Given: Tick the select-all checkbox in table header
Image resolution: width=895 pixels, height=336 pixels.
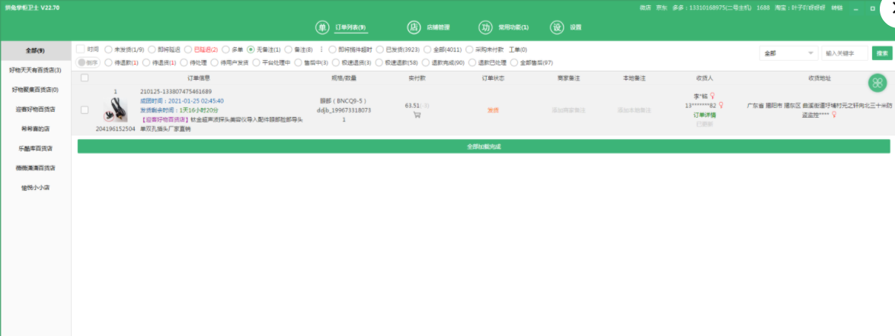Looking at the screenshot, I should tap(85, 78).
